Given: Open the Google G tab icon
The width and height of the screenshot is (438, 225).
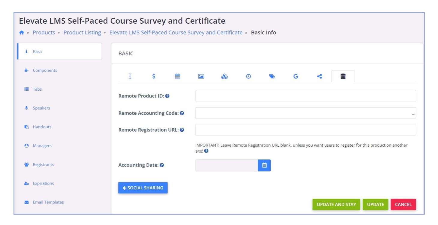Looking at the screenshot, I should tap(296, 76).
